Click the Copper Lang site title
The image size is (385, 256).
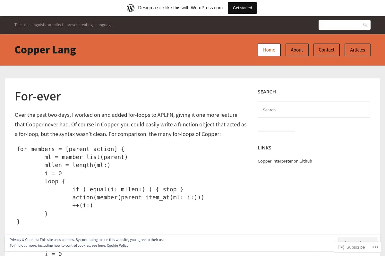pos(45,50)
